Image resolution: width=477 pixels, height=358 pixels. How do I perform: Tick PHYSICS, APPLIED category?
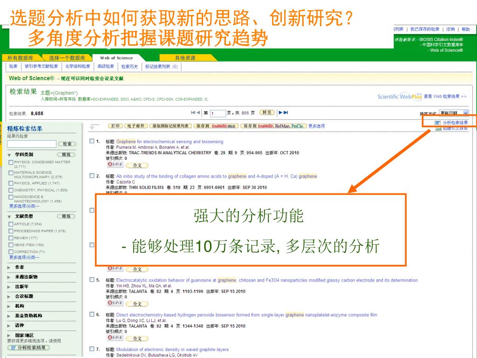click(x=11, y=183)
